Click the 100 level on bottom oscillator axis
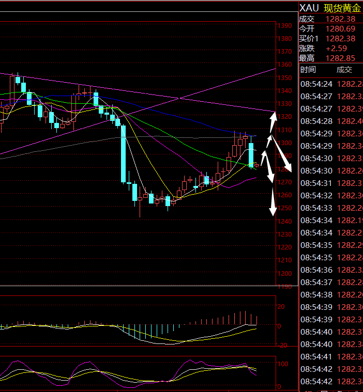 283,364
